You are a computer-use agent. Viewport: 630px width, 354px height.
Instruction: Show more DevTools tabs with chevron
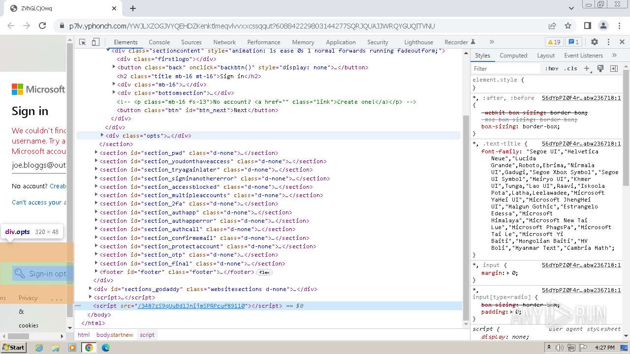[x=492, y=42]
